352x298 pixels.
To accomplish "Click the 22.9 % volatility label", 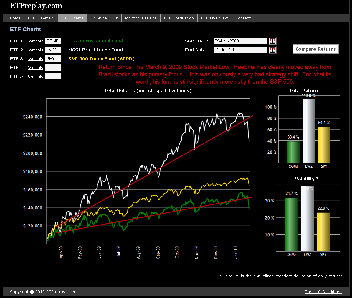I will [x=323, y=208].
